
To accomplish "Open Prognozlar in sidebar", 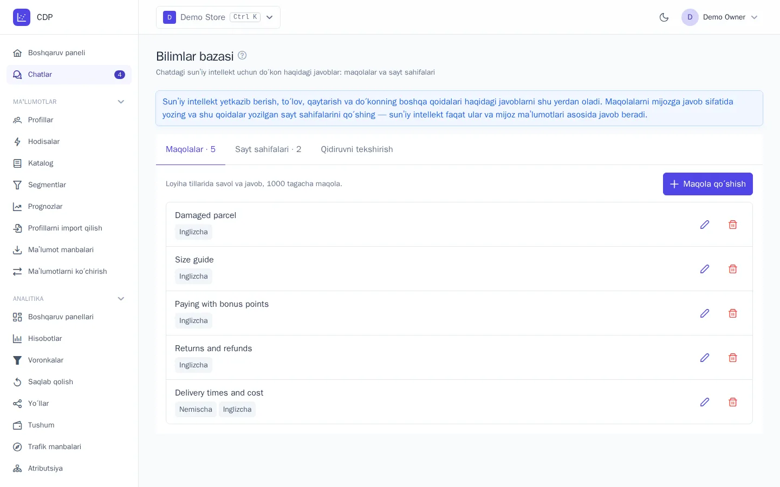I will [69, 207].
